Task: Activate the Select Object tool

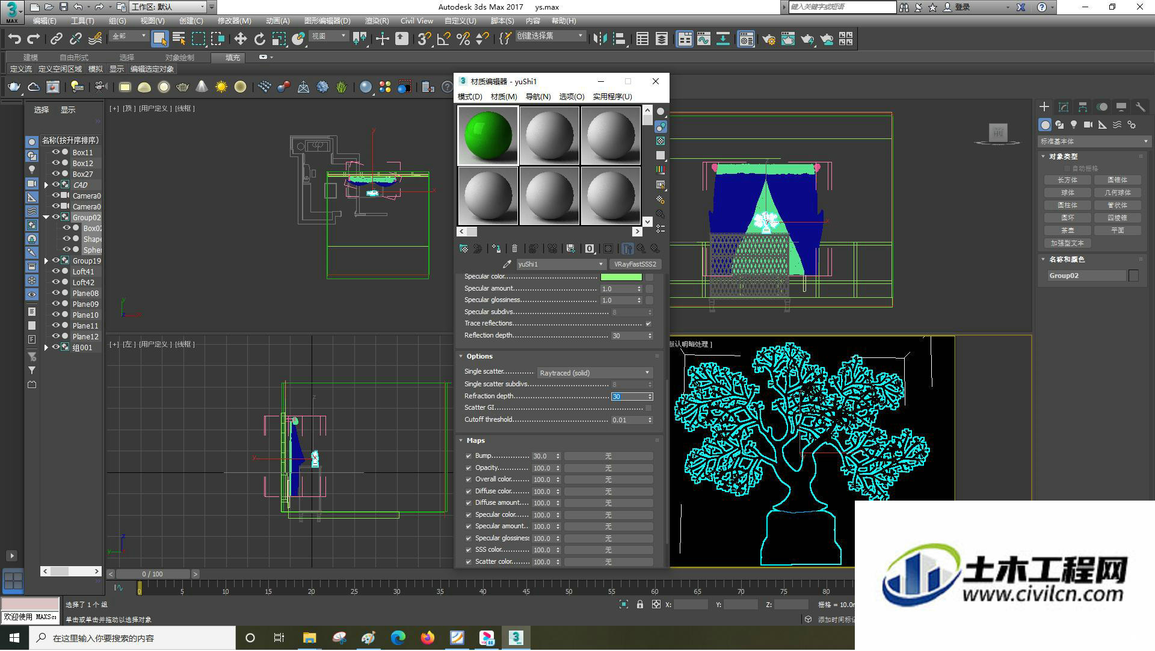Action: (159, 39)
